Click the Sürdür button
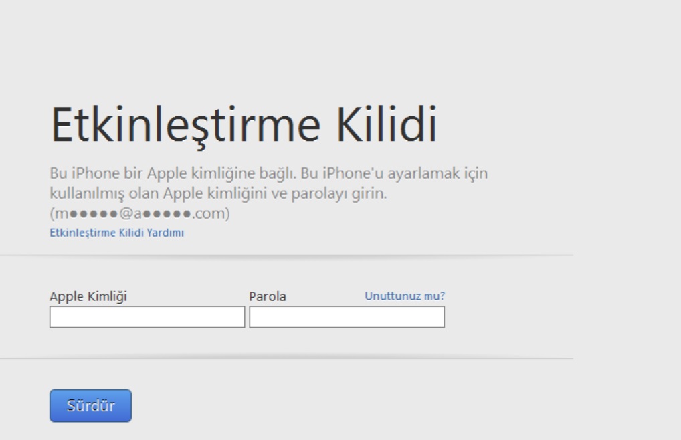 tap(90, 406)
